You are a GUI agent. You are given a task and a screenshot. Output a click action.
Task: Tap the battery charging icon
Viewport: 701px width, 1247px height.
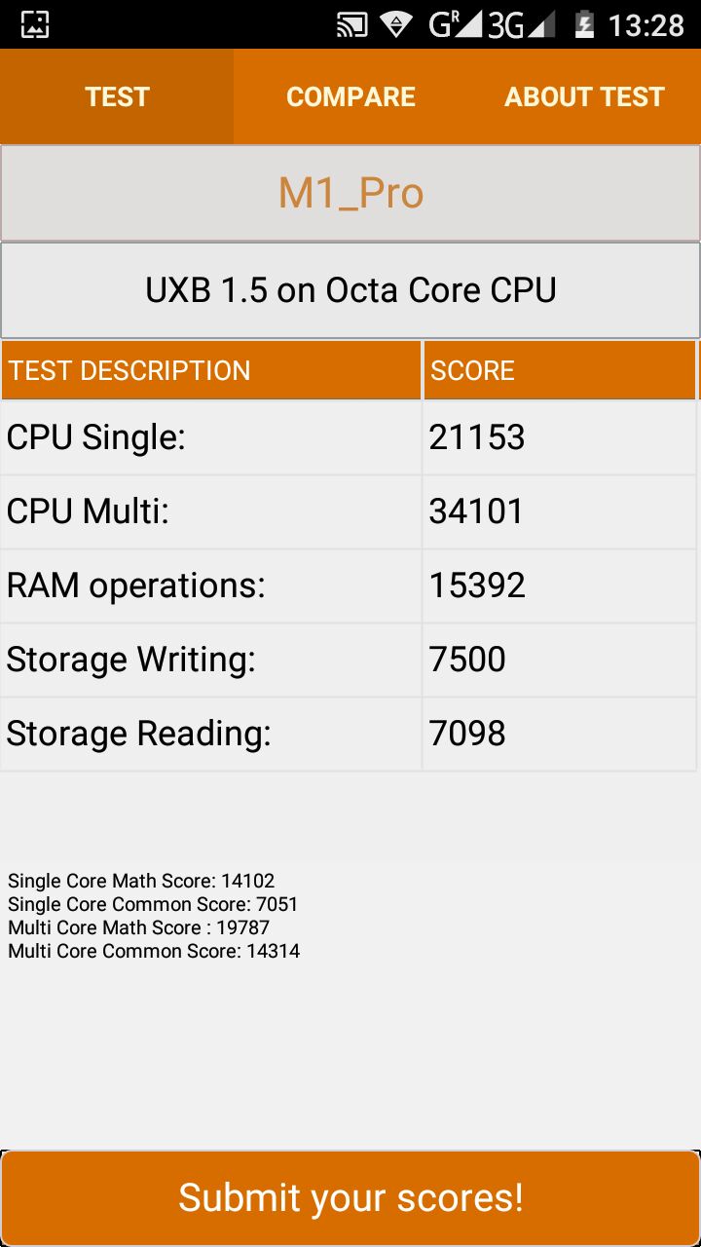583,24
